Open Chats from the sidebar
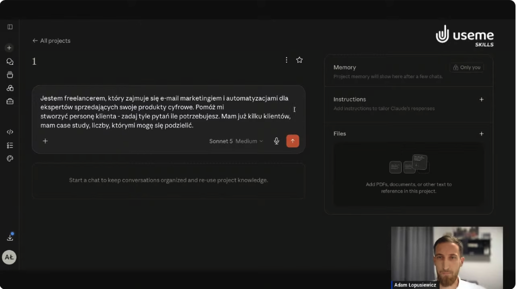 pos(10,62)
